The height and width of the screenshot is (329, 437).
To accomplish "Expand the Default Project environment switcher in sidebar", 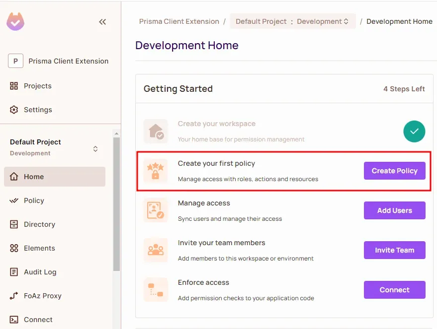I will pyautogui.click(x=95, y=149).
